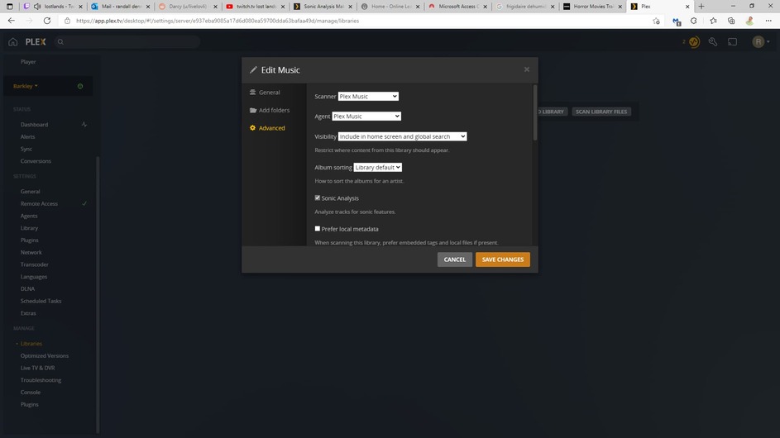Open Network settings

click(x=31, y=253)
